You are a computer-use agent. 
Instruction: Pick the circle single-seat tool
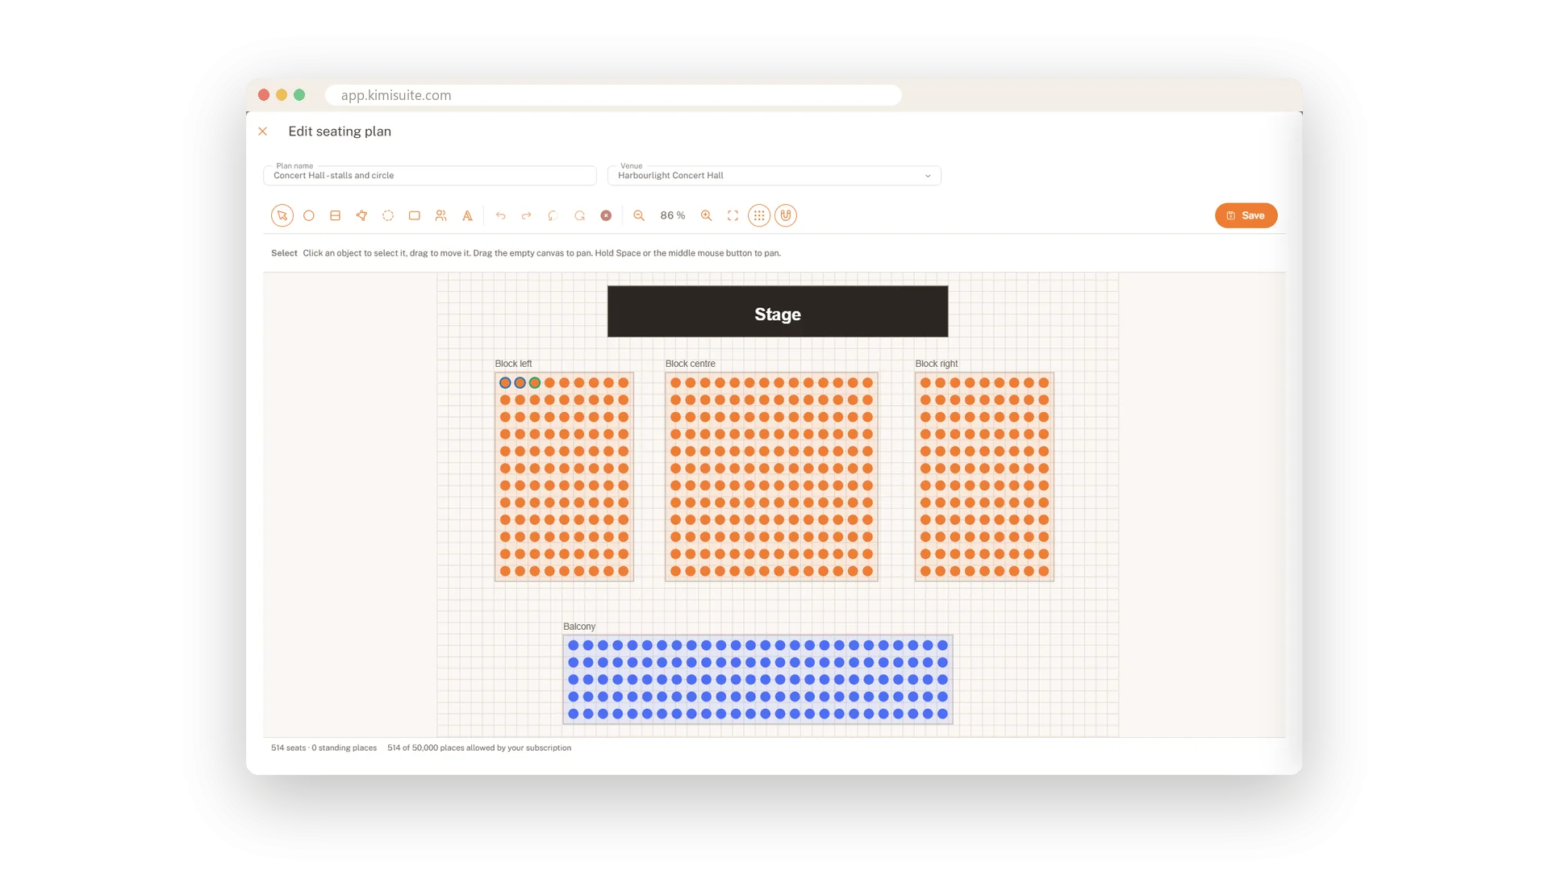point(308,215)
